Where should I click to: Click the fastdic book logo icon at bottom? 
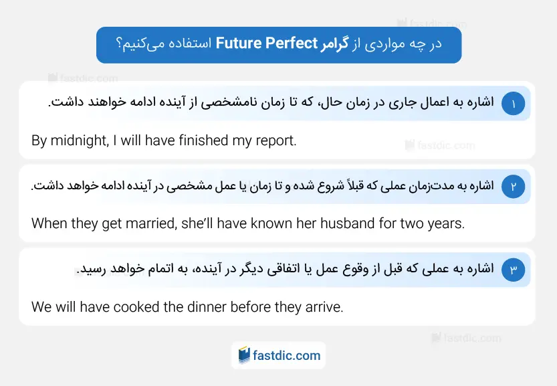pyautogui.click(x=244, y=355)
